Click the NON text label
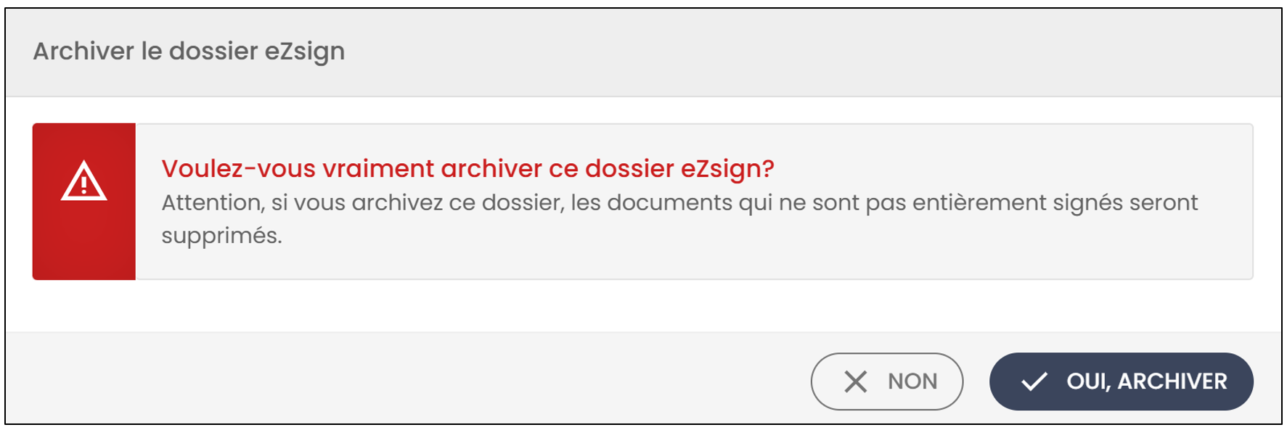Viewport: 1287px width, 430px height. point(912,381)
